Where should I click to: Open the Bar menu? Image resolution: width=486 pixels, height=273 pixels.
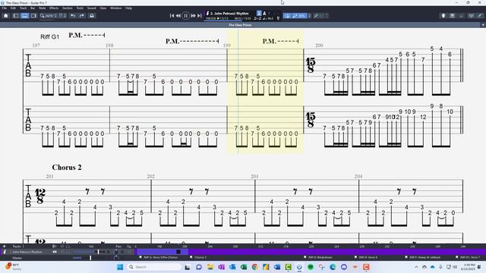(33, 8)
